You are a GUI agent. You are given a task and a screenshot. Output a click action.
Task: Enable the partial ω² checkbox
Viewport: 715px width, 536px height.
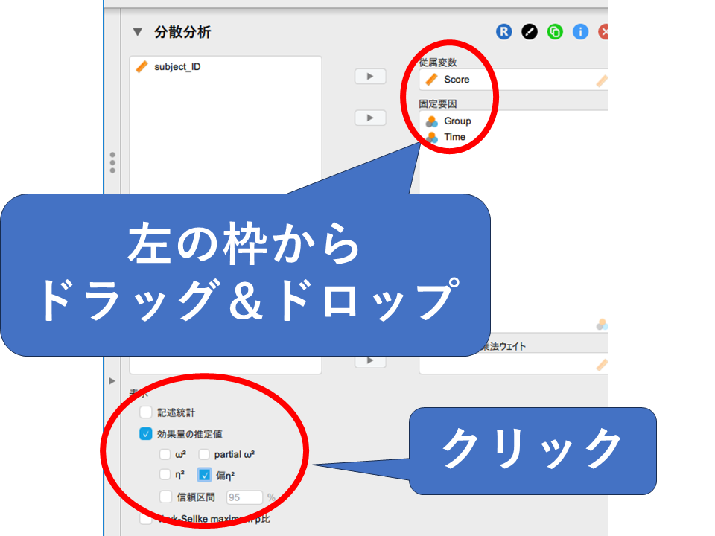204,454
